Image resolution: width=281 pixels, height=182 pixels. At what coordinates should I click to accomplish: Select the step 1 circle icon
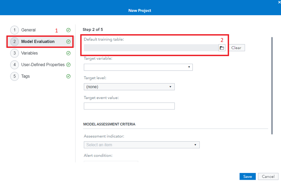tap(14, 30)
